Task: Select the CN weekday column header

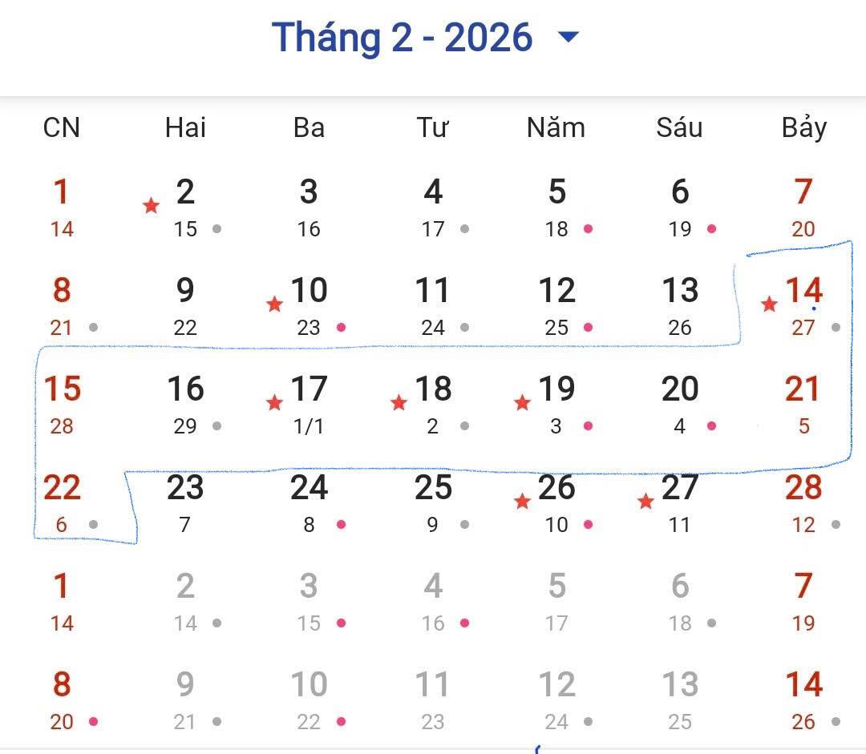Action: [x=62, y=127]
